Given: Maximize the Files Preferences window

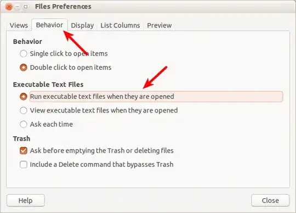Looking at the screenshot, I should coord(25,7).
